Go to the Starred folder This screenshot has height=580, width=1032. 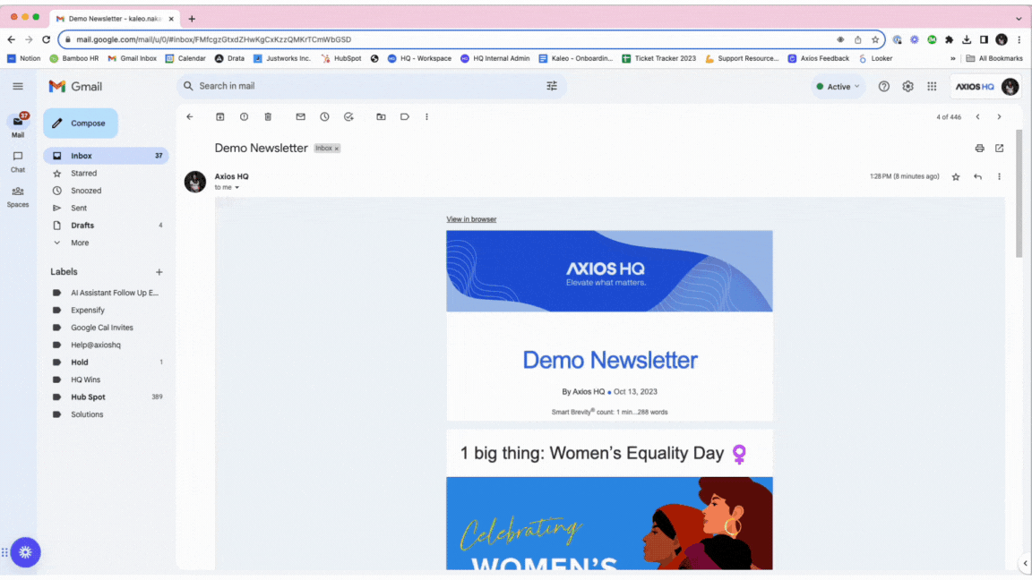tap(83, 174)
